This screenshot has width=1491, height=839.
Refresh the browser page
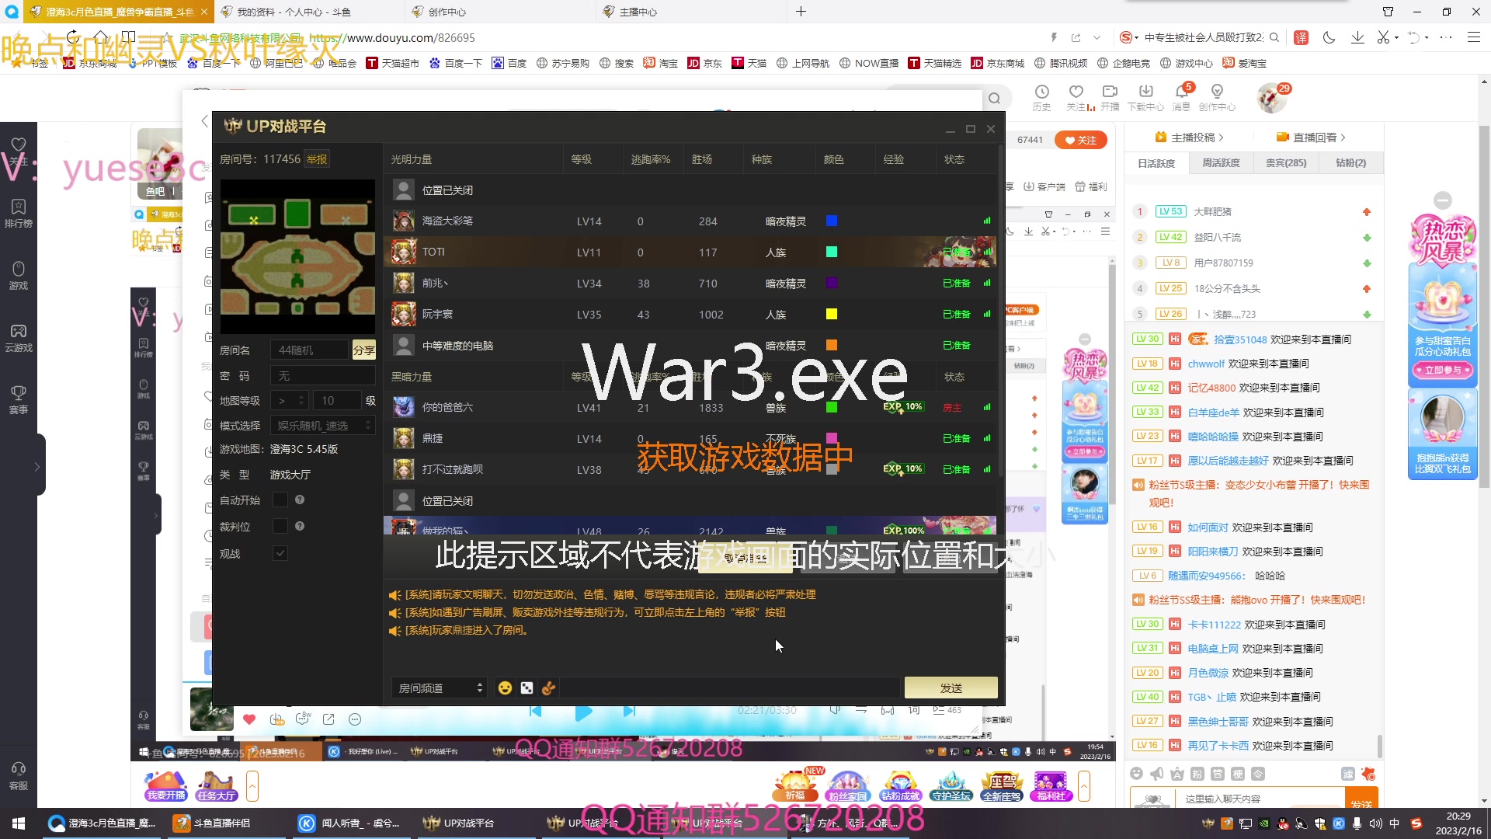tap(72, 37)
